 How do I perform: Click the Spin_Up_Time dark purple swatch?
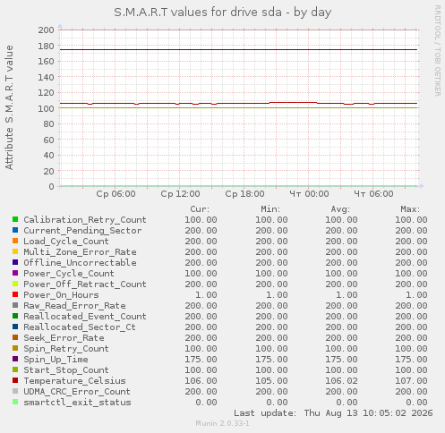15,359
